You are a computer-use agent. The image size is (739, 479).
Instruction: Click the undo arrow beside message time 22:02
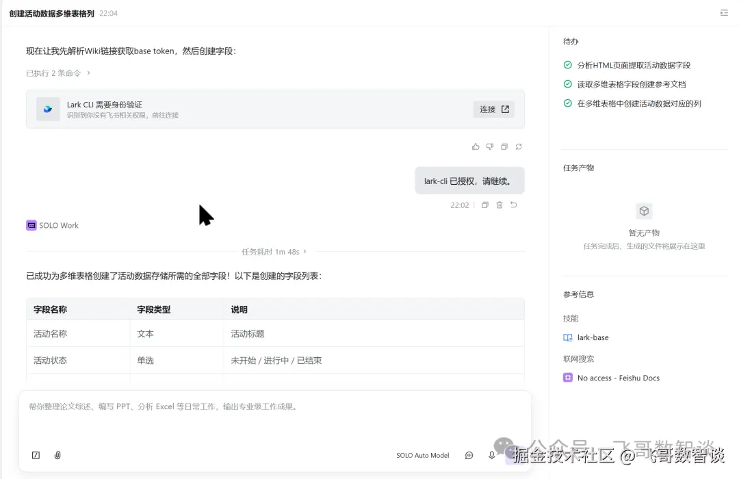coord(514,205)
